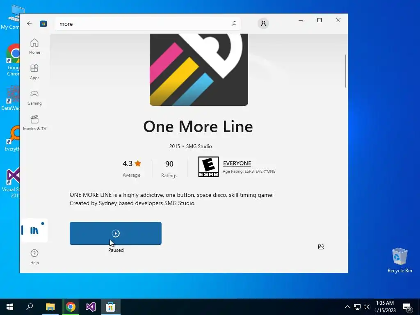Viewport: 420px width, 315px height.
Task: Open taskbar search
Action: [x=30, y=307]
